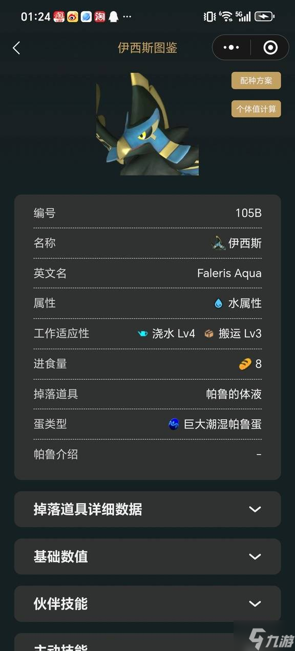295x651 pixels.
Task: Tap the 帕鲁的体液 drop item text
Action: coord(234,394)
